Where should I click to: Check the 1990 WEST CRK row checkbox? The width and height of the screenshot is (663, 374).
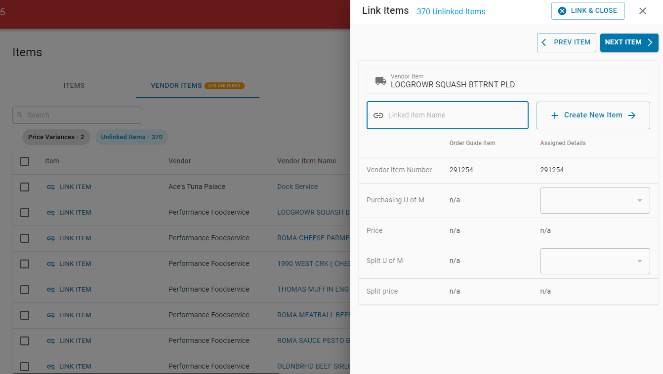(25, 264)
